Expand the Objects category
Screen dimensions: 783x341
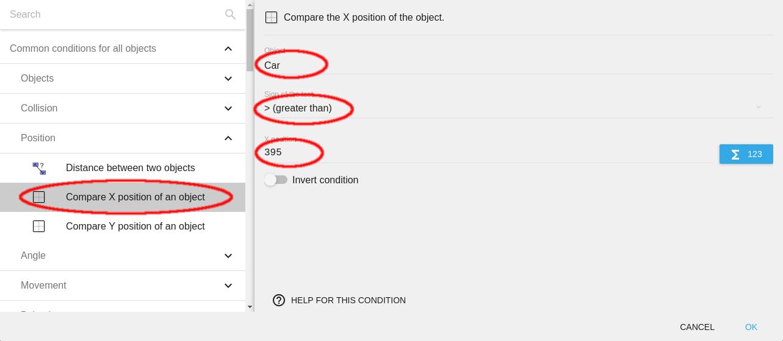click(x=228, y=79)
